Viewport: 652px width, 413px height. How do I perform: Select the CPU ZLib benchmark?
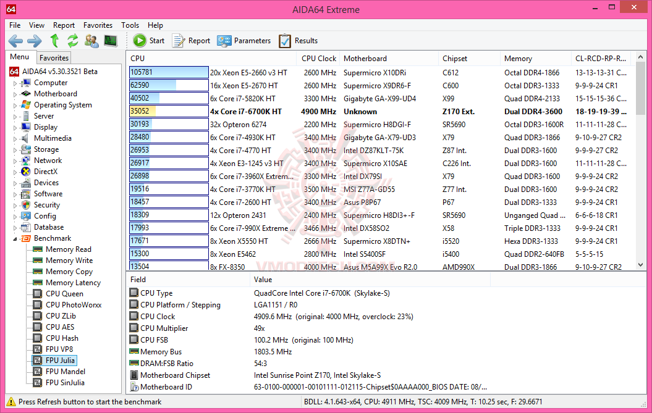point(61,316)
